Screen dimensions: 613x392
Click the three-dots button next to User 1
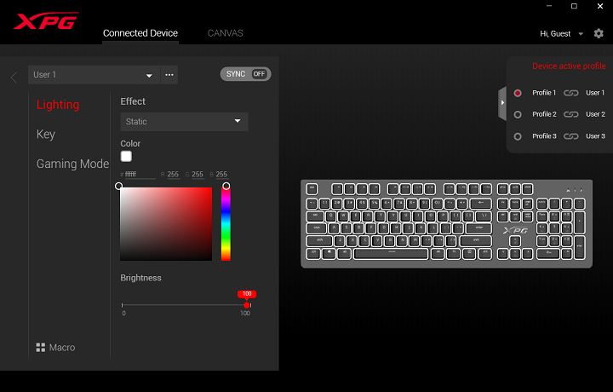(x=169, y=75)
